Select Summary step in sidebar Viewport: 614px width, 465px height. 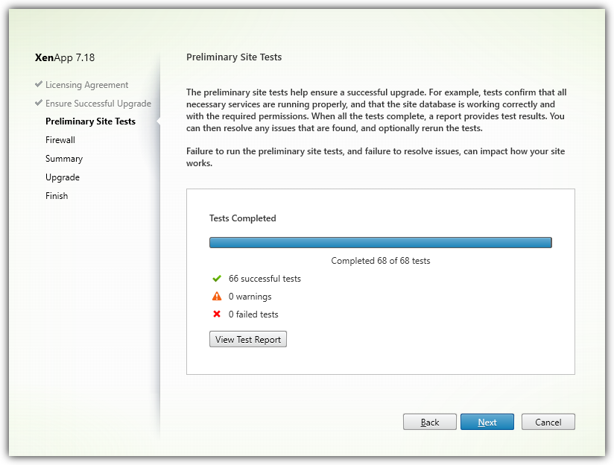pyautogui.click(x=64, y=159)
